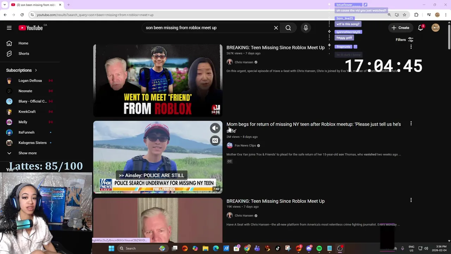Screen dimensions: 451x254
Task: Run search with the magnifier button
Action: pos(288,28)
